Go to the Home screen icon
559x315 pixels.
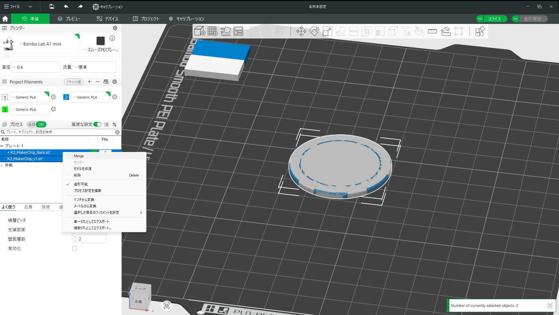(x=5, y=19)
